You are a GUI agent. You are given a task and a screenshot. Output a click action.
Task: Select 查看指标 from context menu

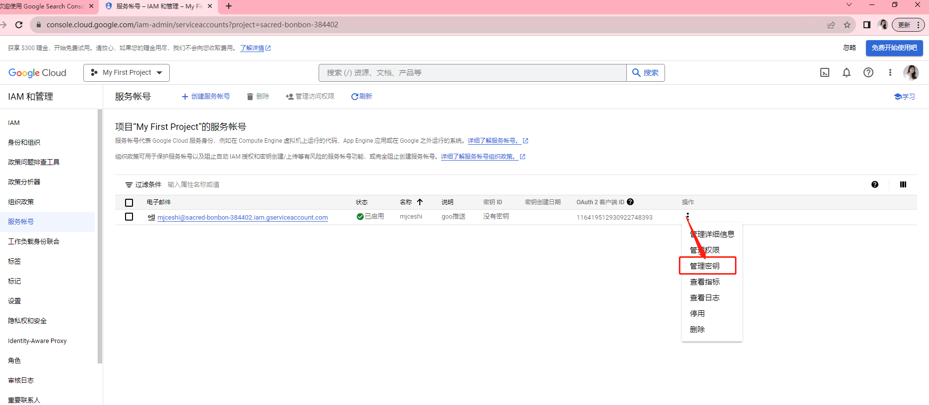click(712, 282)
